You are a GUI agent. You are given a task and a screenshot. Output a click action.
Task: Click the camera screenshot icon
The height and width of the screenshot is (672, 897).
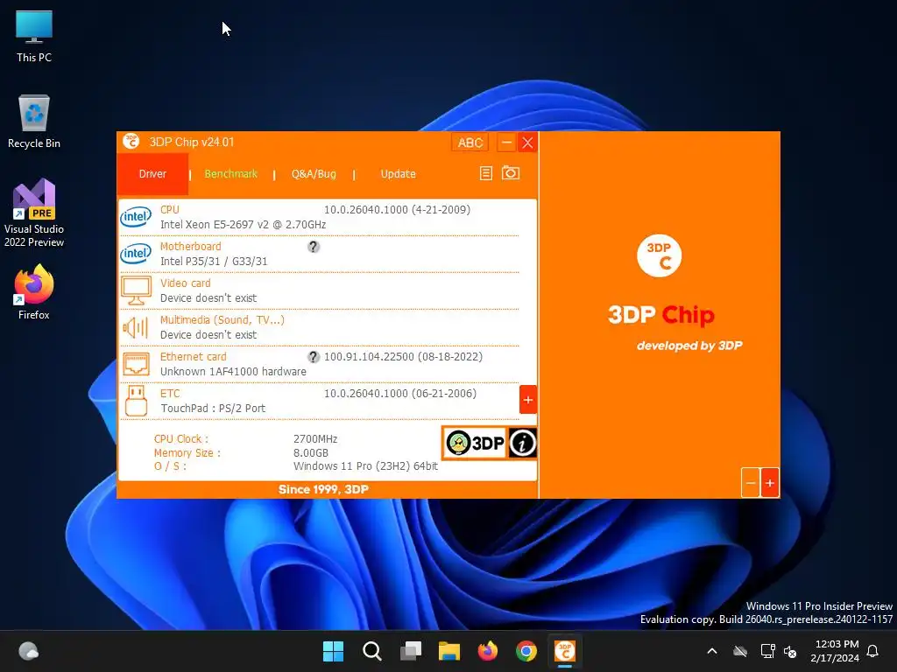(x=511, y=172)
